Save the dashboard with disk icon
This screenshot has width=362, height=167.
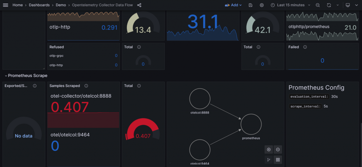point(251,5)
